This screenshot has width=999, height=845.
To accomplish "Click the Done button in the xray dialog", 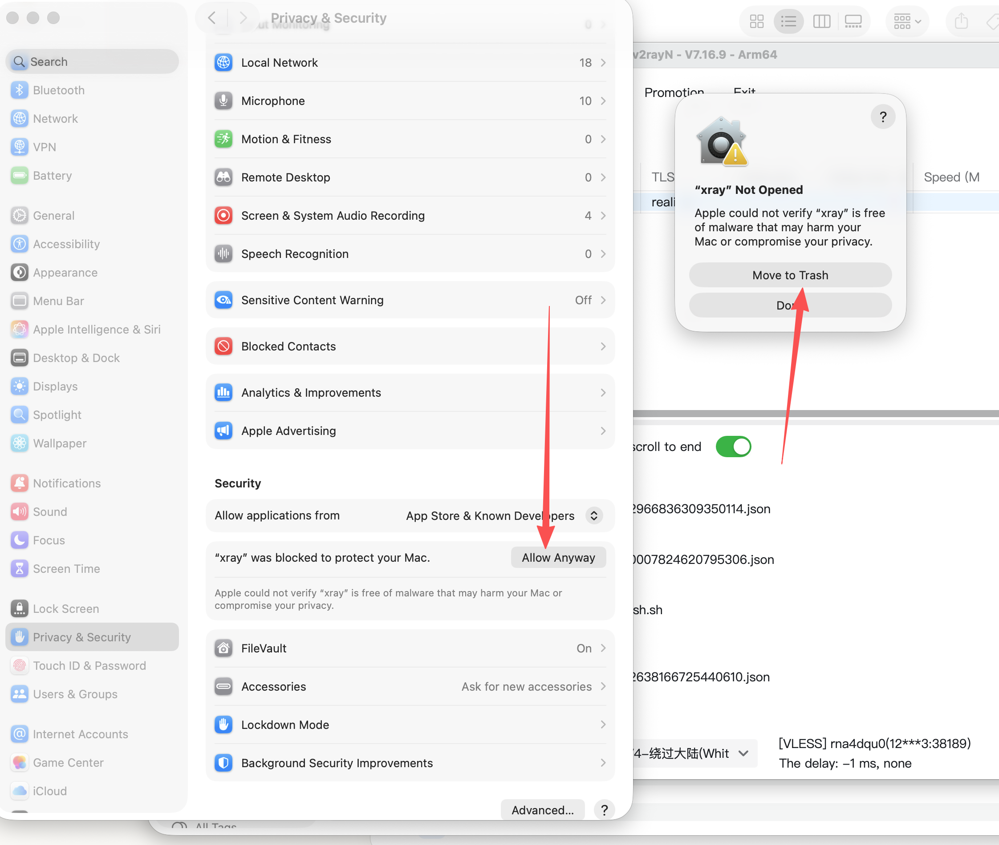I will tap(790, 305).
